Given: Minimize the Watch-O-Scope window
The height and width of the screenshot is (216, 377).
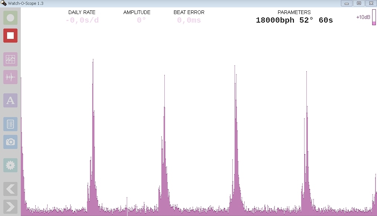Looking at the screenshot, I should point(347,3).
